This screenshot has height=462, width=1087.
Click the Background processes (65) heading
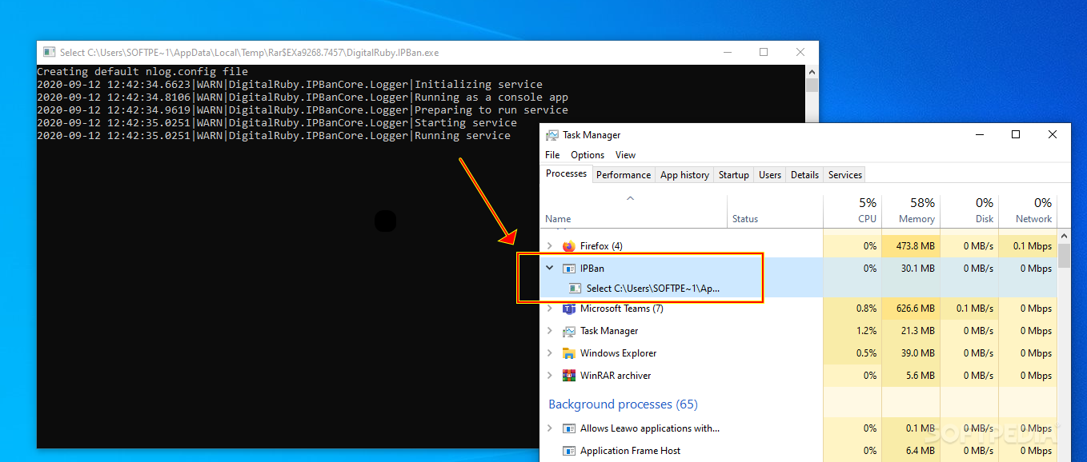[623, 404]
